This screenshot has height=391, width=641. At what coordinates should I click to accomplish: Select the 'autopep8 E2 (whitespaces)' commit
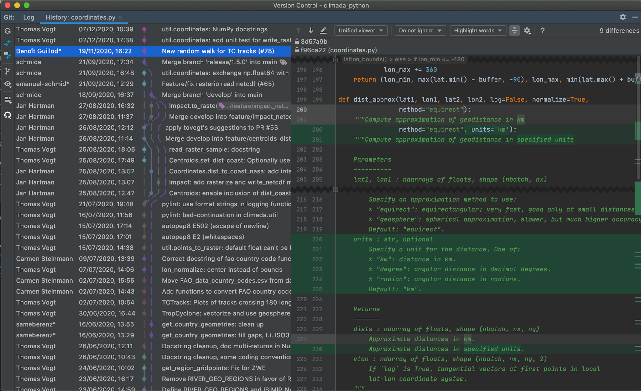tap(203, 237)
